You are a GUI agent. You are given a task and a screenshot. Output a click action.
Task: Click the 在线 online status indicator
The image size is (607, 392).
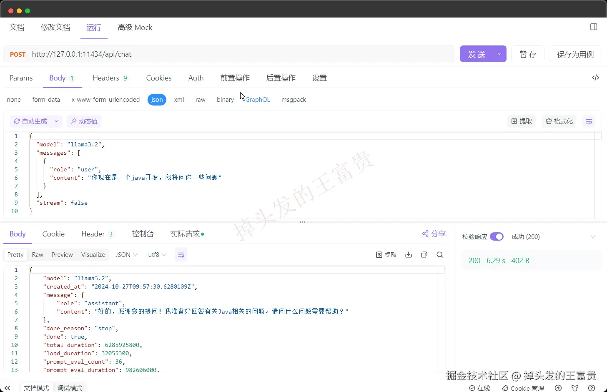479,388
